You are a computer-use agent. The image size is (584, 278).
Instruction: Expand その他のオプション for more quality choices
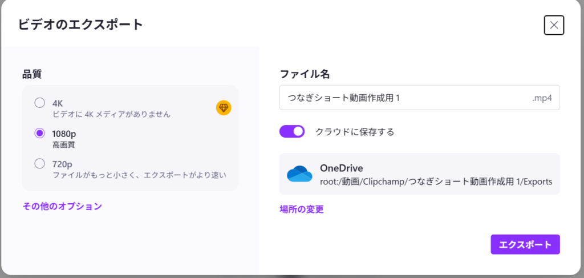tap(62, 206)
